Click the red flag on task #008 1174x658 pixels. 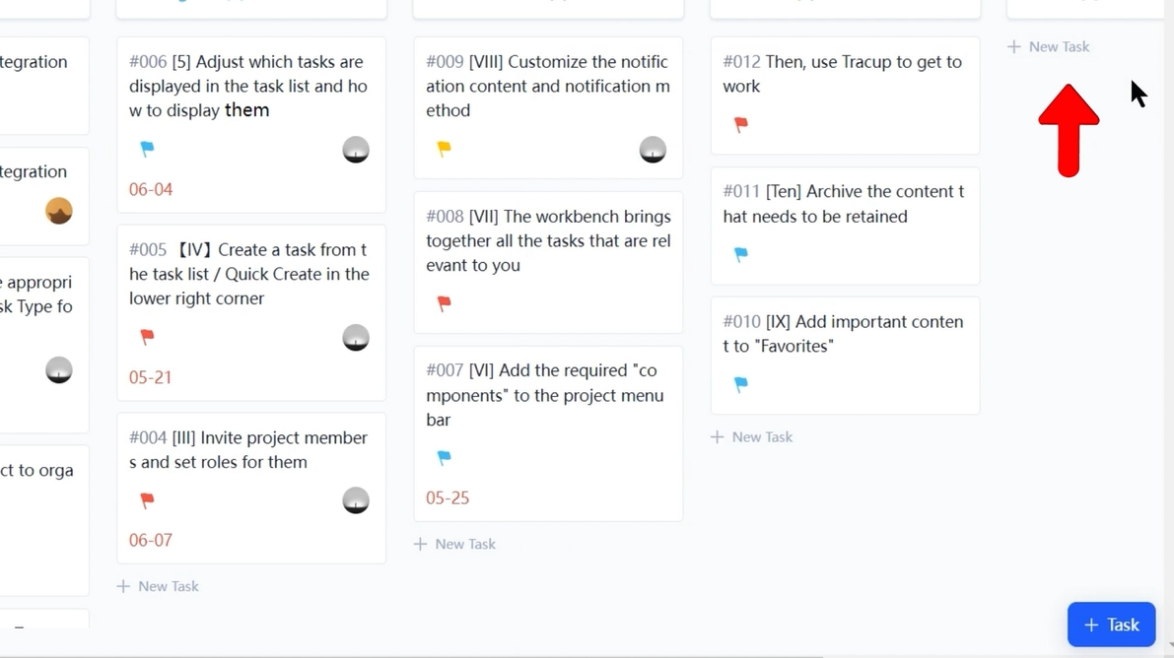click(x=444, y=304)
